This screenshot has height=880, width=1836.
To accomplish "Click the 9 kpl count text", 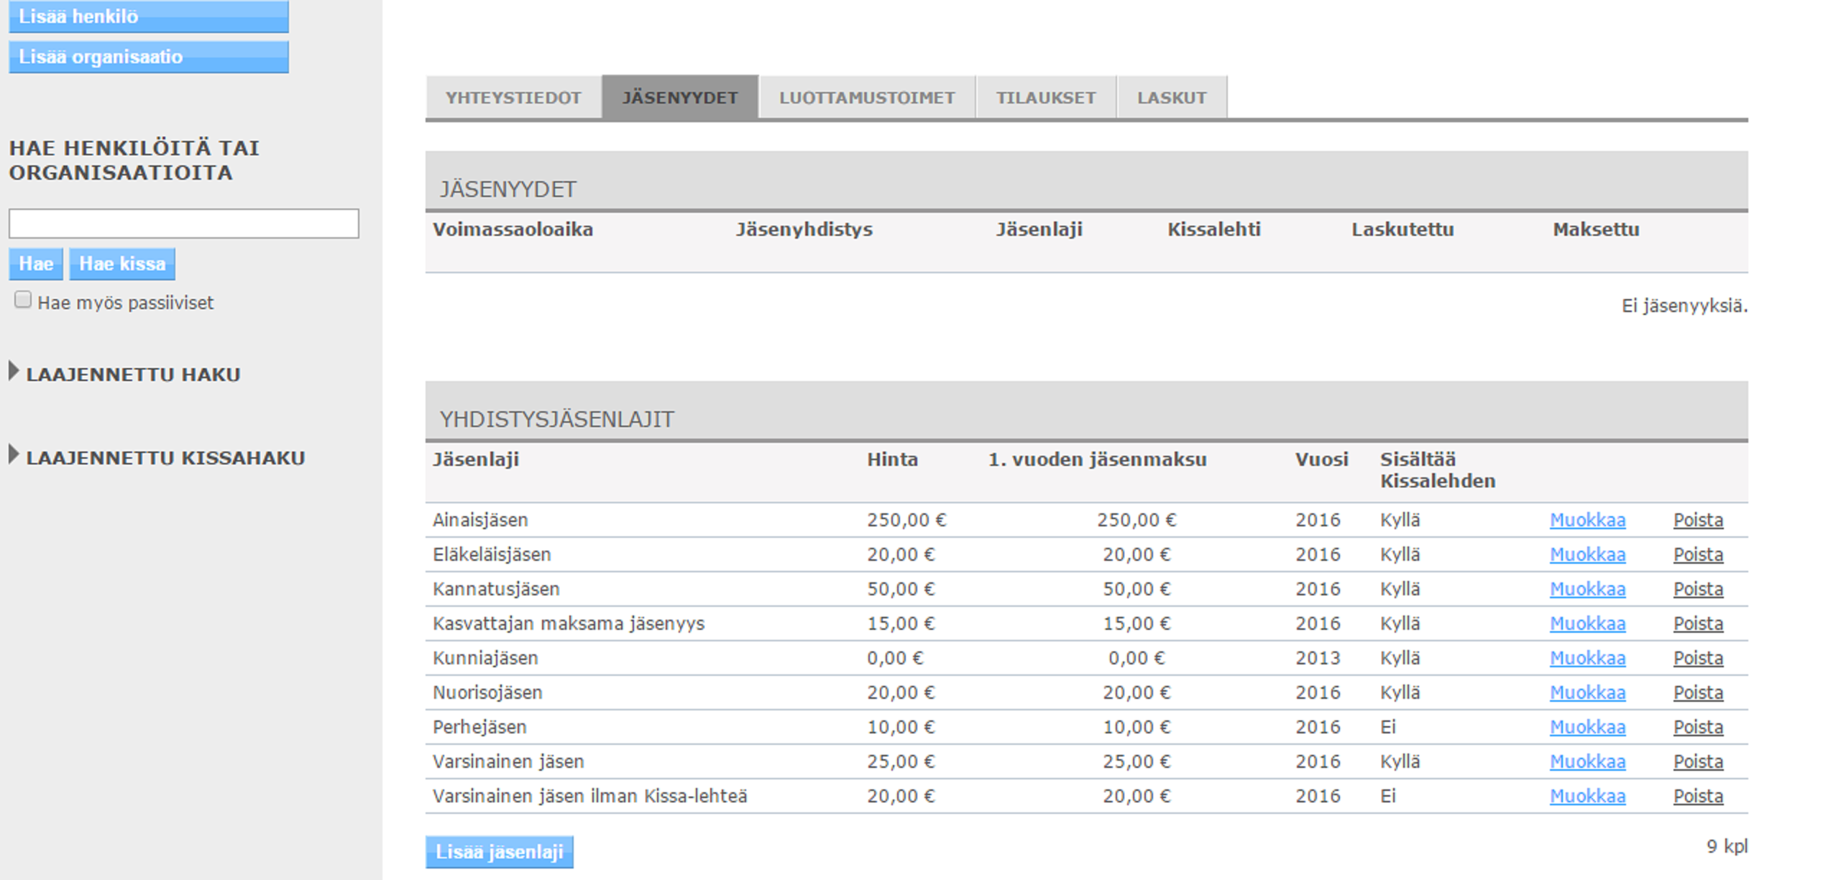I will click(x=1727, y=846).
